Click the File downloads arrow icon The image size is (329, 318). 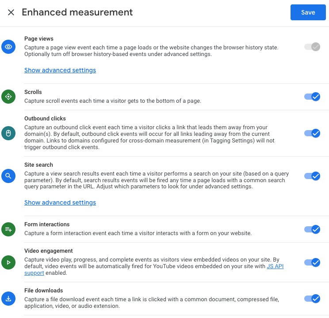[8, 299]
